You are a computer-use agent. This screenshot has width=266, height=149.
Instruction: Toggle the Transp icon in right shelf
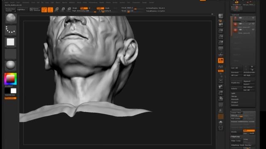coord(221,111)
